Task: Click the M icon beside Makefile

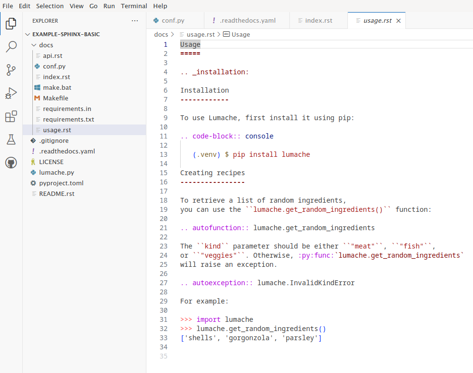Action: tap(37, 98)
